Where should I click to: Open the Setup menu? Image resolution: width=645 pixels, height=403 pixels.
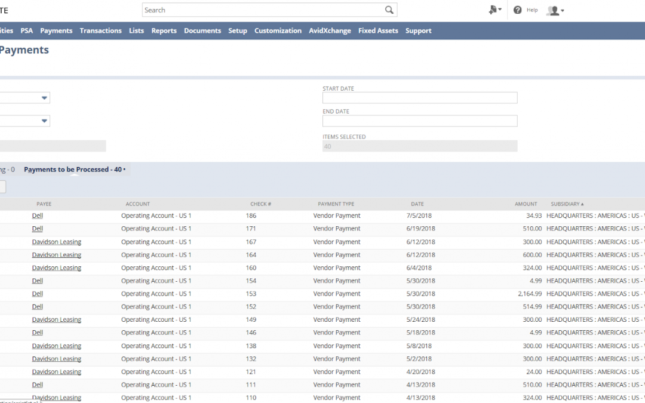coord(238,31)
